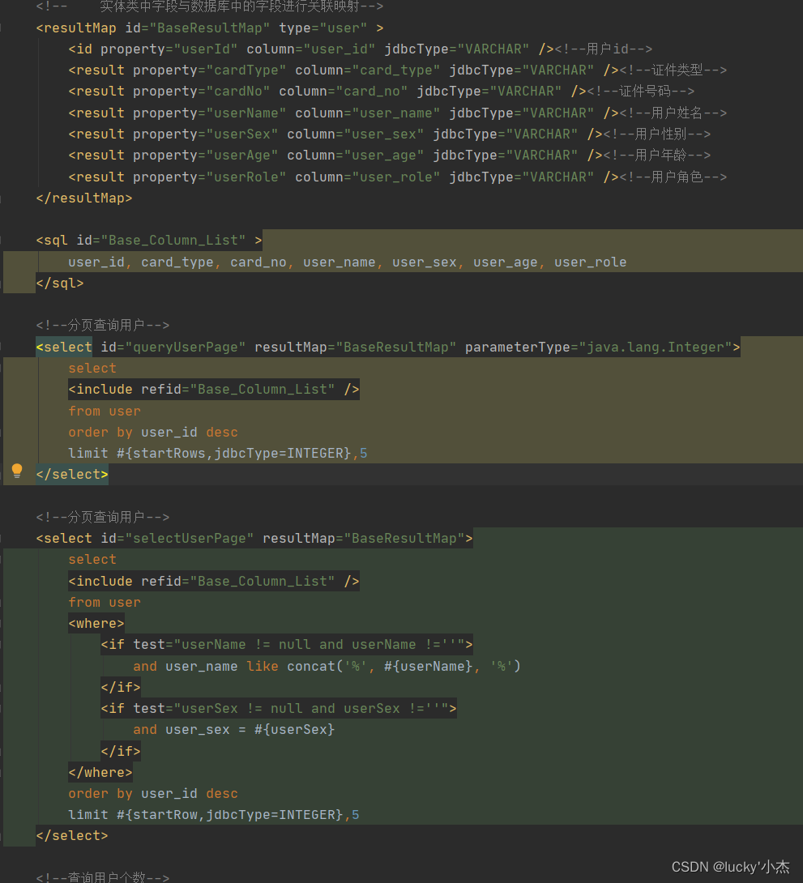Viewport: 803px width, 883px height.
Task: Click the 用户id comment
Action: pyautogui.click(x=604, y=49)
